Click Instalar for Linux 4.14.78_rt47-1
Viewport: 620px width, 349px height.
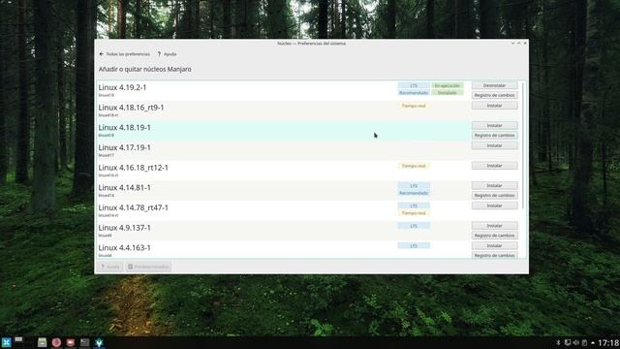coord(494,206)
